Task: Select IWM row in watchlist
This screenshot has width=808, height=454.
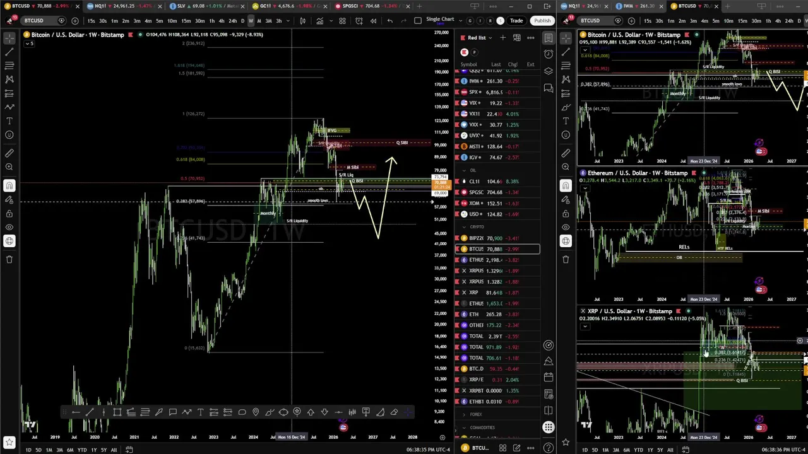Action: tap(497, 81)
